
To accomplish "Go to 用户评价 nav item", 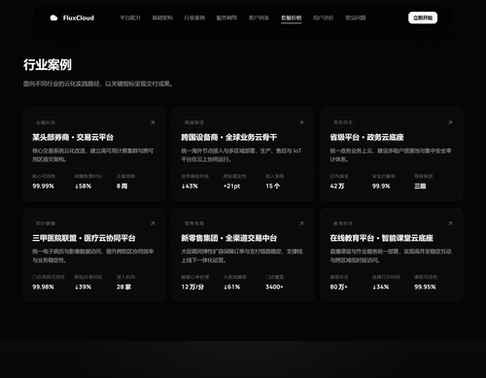I will [x=323, y=17].
